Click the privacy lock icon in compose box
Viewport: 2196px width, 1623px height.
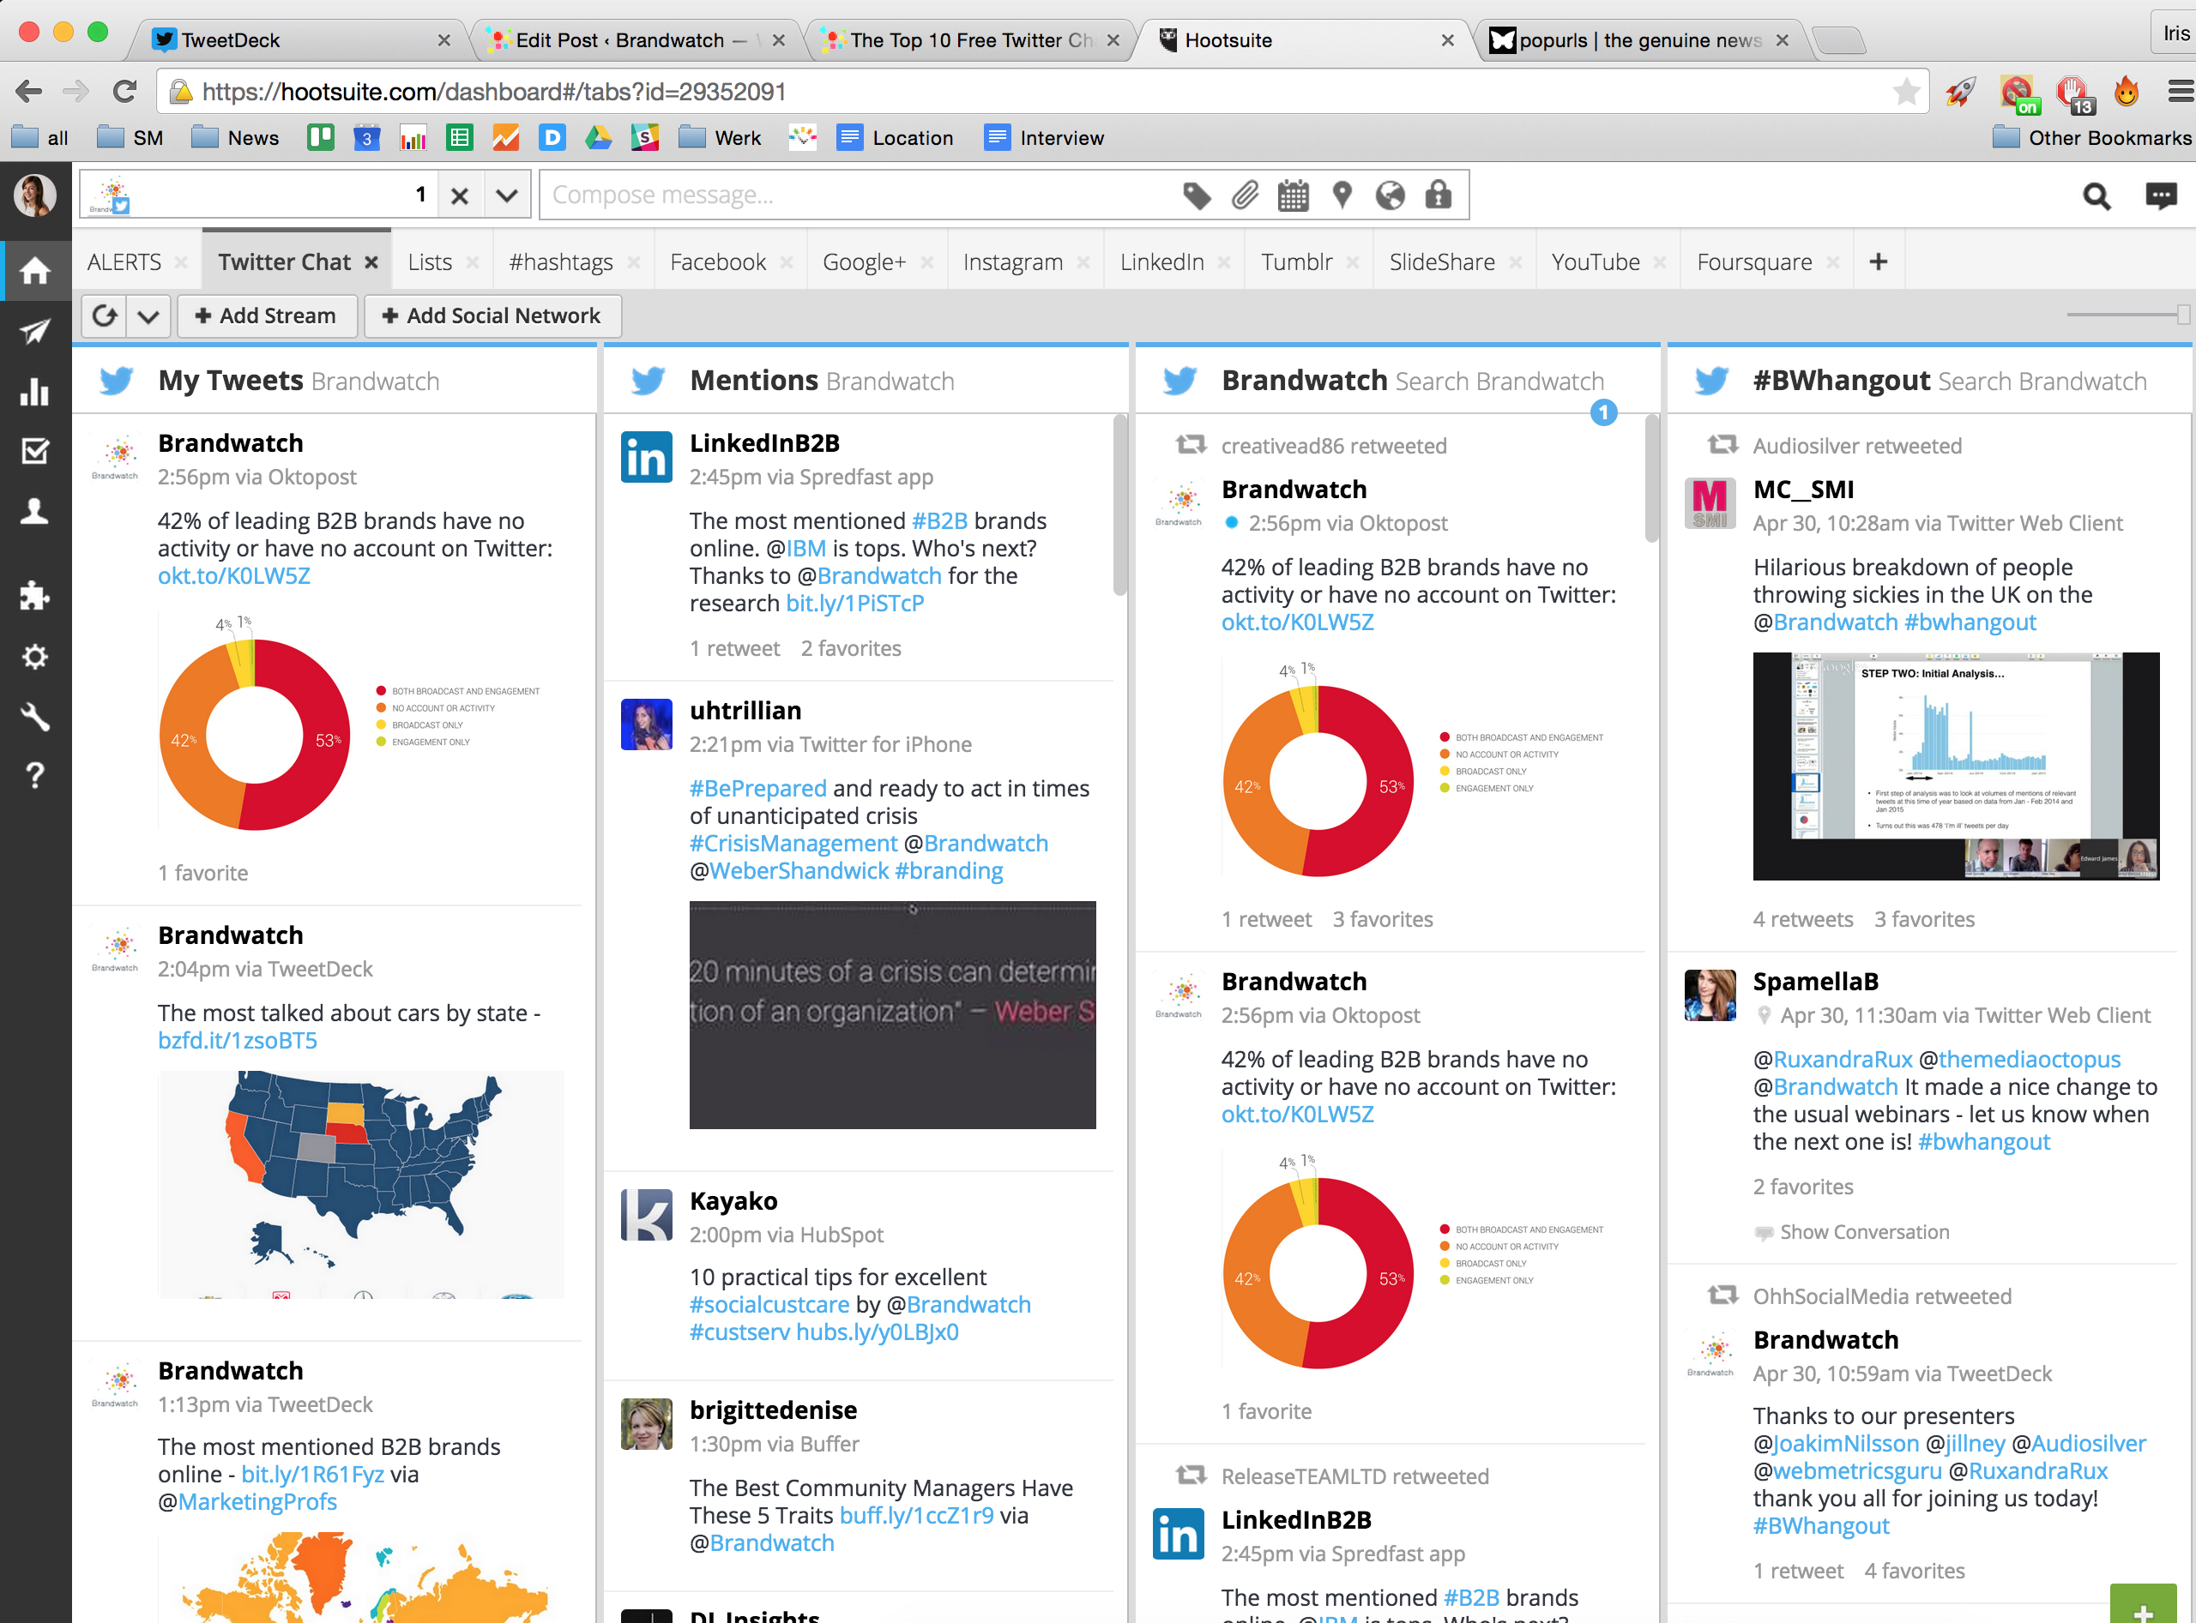[x=1438, y=195]
